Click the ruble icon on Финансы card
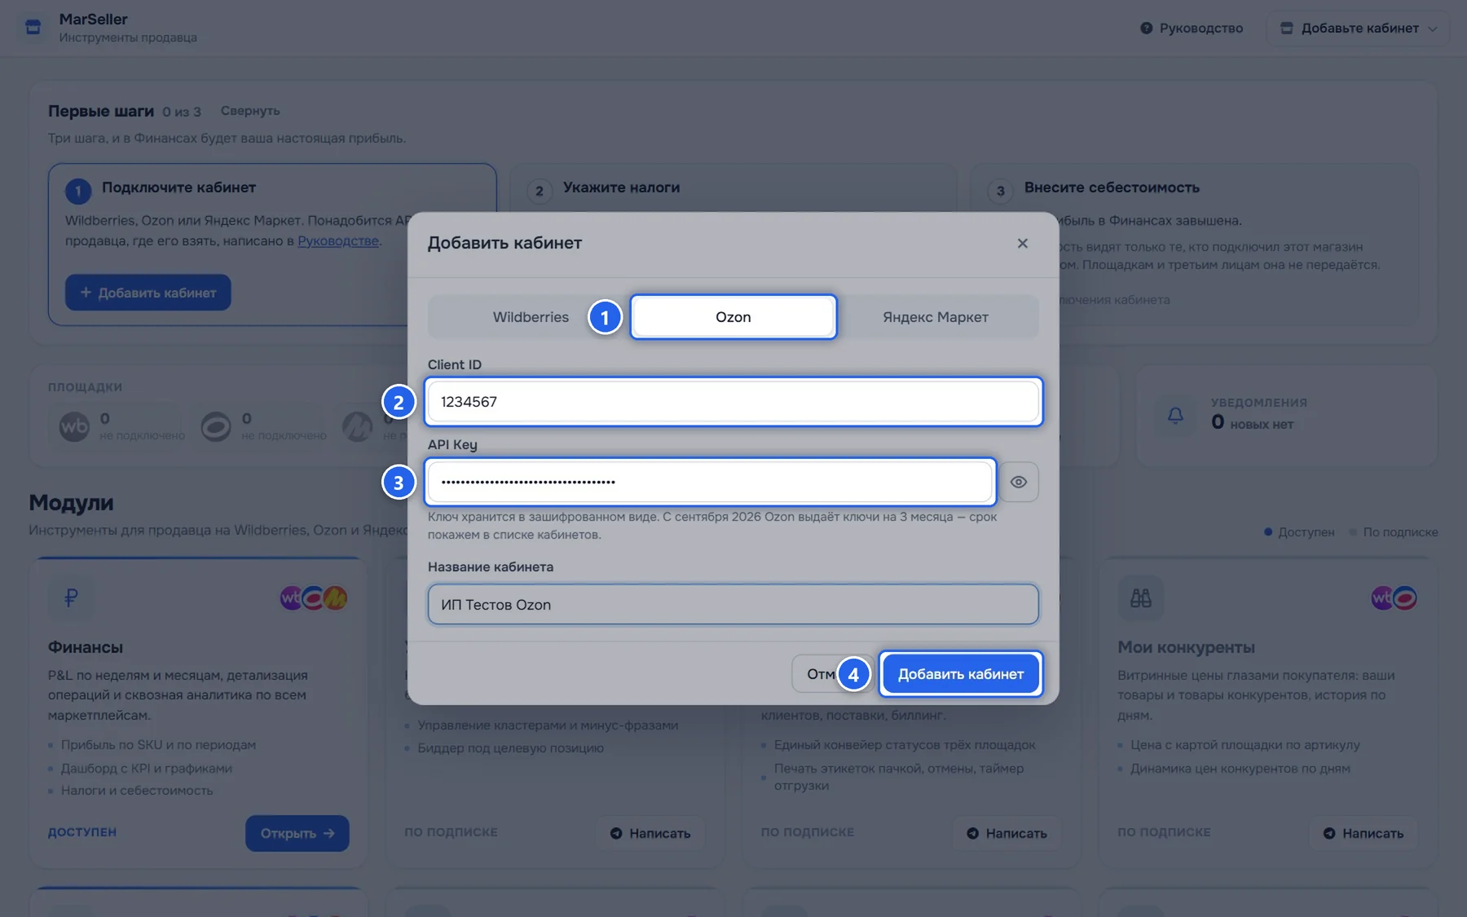Image resolution: width=1467 pixels, height=917 pixels. point(71,598)
